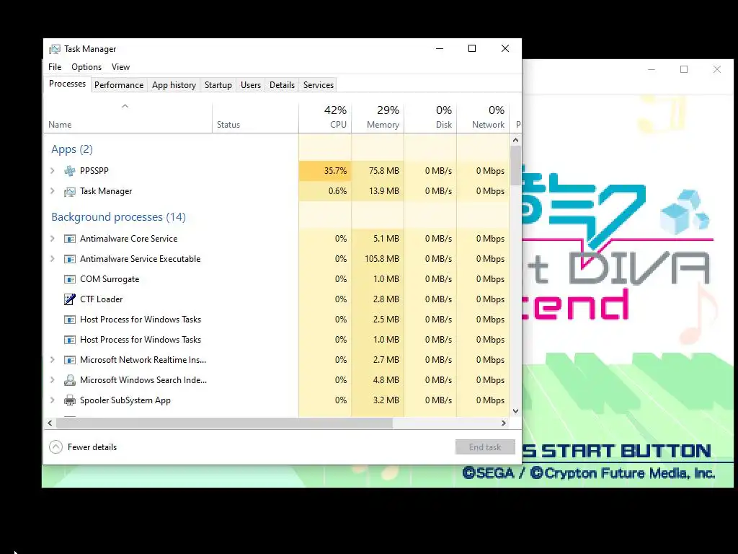Sort processes by Disk column header
This screenshot has height=554, width=738.
click(430, 118)
